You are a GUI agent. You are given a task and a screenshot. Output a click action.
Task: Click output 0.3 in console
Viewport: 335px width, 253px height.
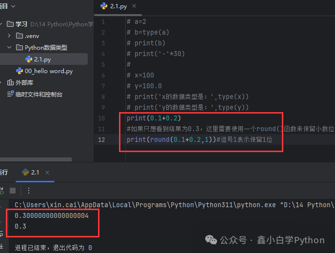pos(20,226)
